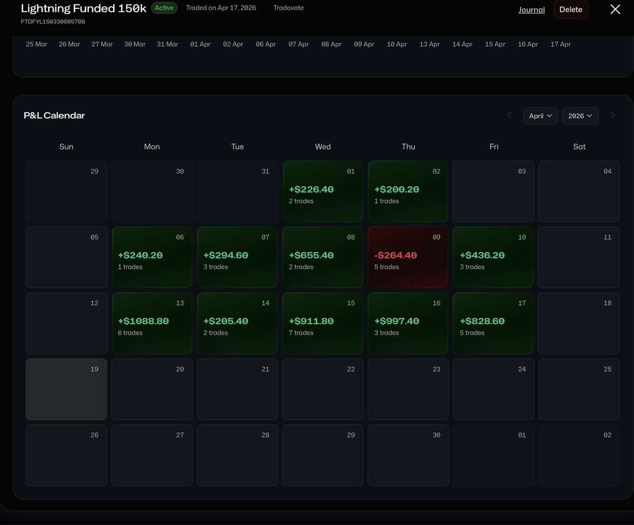The width and height of the screenshot is (634, 525).
Task: Click the account ID FTDFYL150330605708
Action: [x=53, y=22]
